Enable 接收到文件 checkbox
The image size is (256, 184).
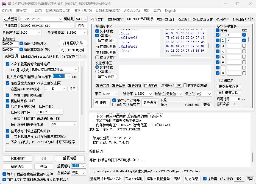point(97,57)
